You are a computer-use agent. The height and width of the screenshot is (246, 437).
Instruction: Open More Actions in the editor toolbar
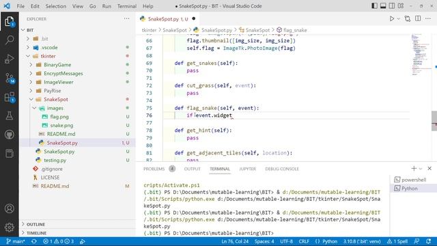pos(428,18)
